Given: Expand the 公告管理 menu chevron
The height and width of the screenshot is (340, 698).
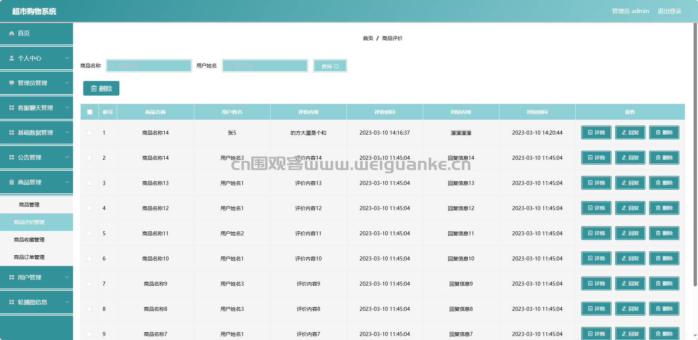Looking at the screenshot, I should [x=67, y=157].
